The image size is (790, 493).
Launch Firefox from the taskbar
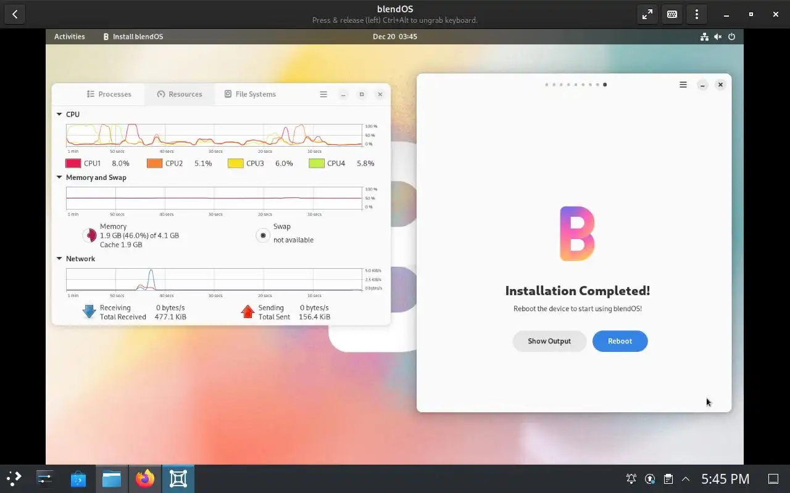point(145,479)
